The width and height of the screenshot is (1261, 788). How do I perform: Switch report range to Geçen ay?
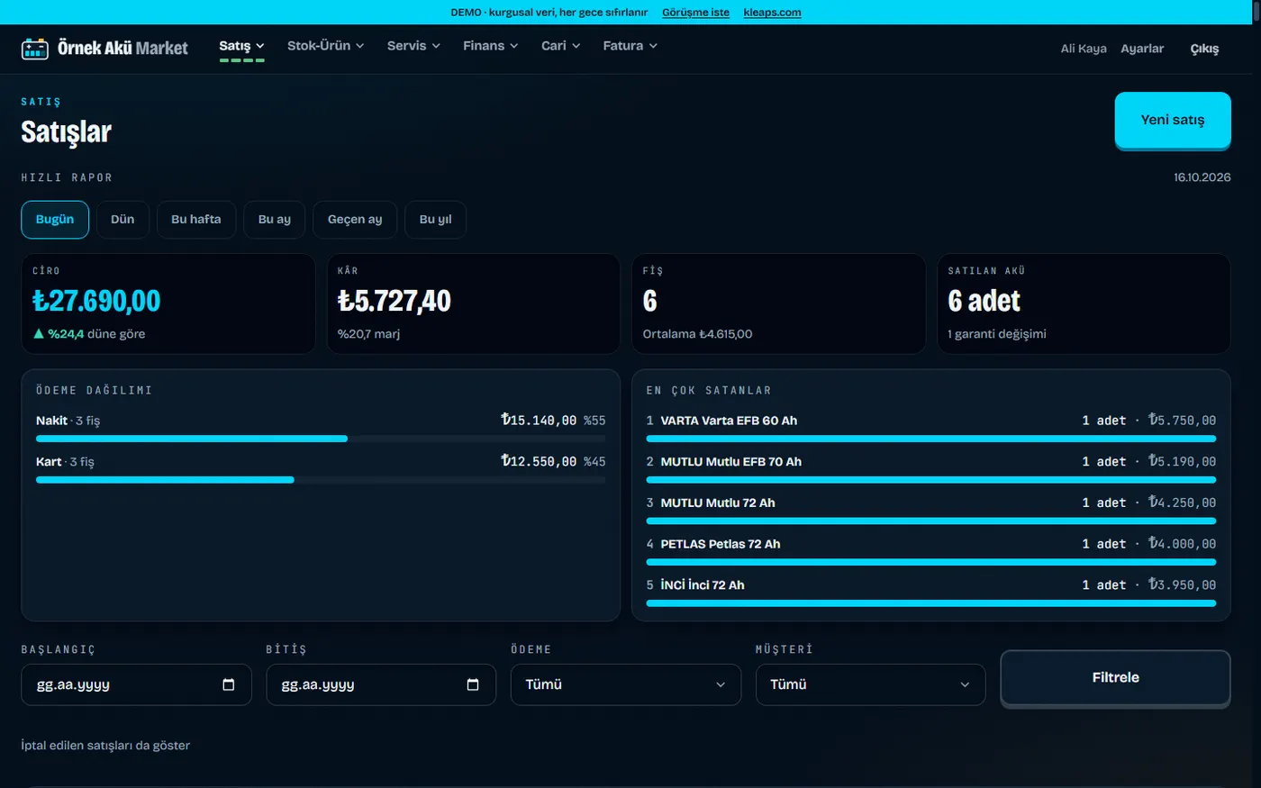(x=355, y=220)
